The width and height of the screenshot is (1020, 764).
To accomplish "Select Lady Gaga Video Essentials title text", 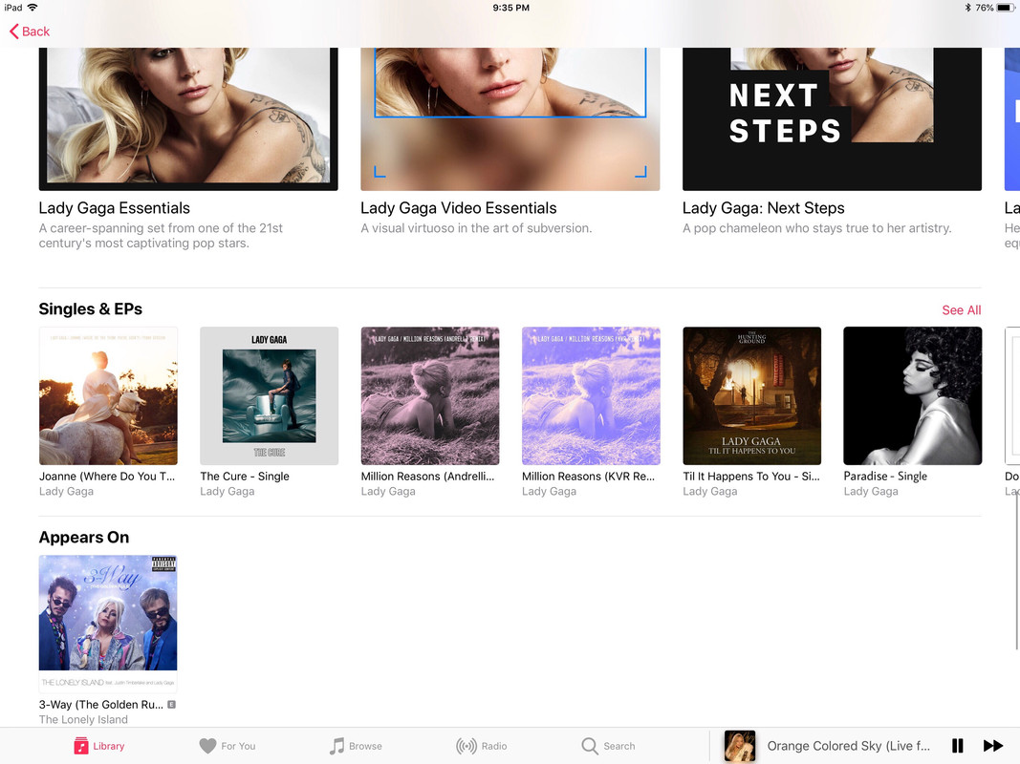I will (x=459, y=208).
